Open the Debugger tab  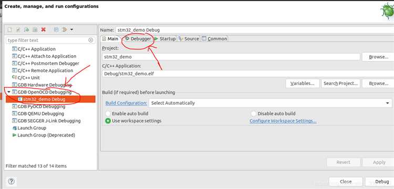point(138,39)
